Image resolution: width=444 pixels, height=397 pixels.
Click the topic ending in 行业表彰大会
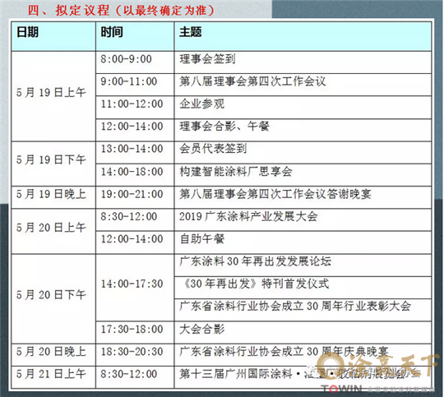[295, 306]
